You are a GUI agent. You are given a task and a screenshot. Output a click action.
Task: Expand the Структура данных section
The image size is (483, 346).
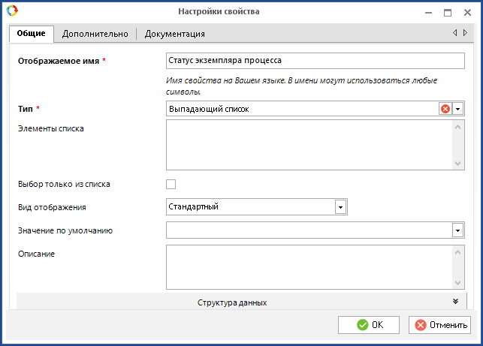[233, 302]
